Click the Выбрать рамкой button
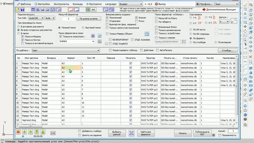Screen dimensions: 254x143 click(117, 133)
